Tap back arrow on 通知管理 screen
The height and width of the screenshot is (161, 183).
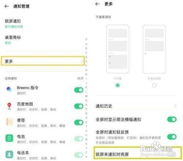click(x=7, y=6)
